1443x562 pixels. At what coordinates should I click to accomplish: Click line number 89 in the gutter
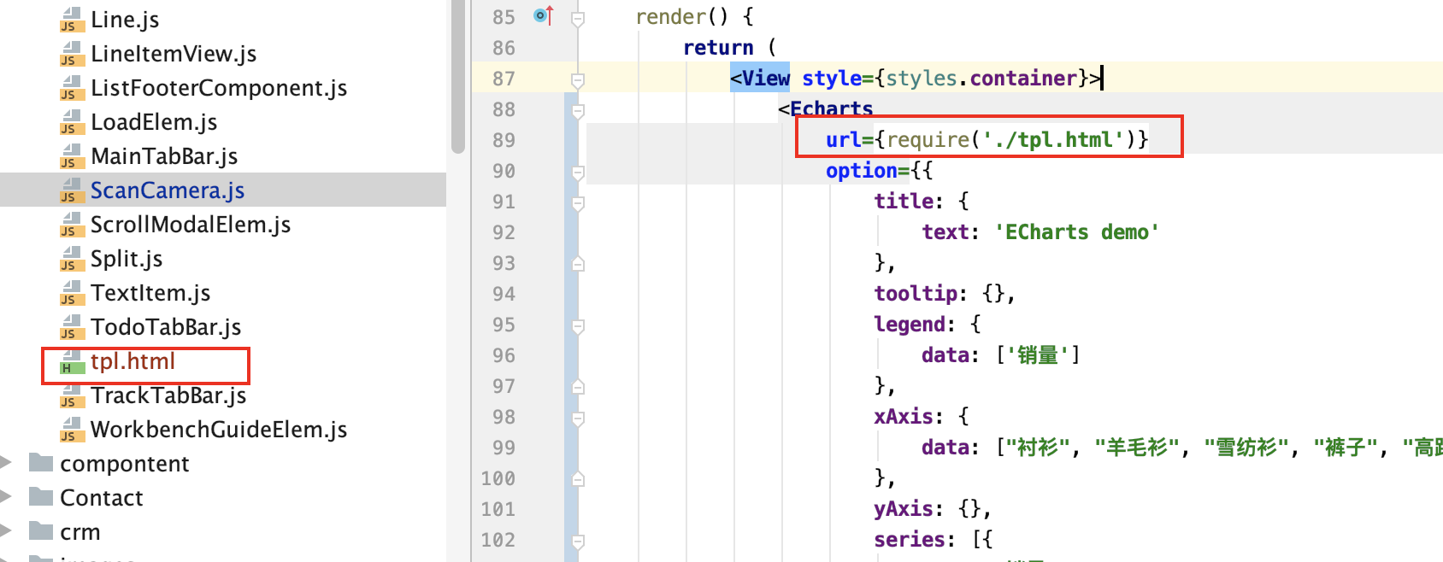(504, 140)
